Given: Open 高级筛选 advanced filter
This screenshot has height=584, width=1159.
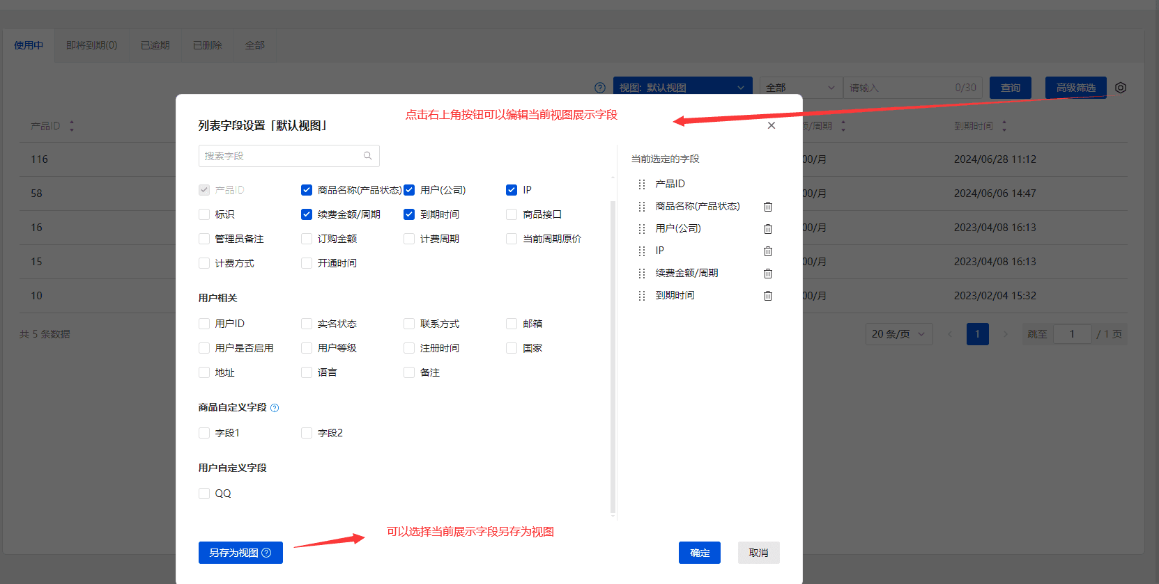Looking at the screenshot, I should 1075,88.
